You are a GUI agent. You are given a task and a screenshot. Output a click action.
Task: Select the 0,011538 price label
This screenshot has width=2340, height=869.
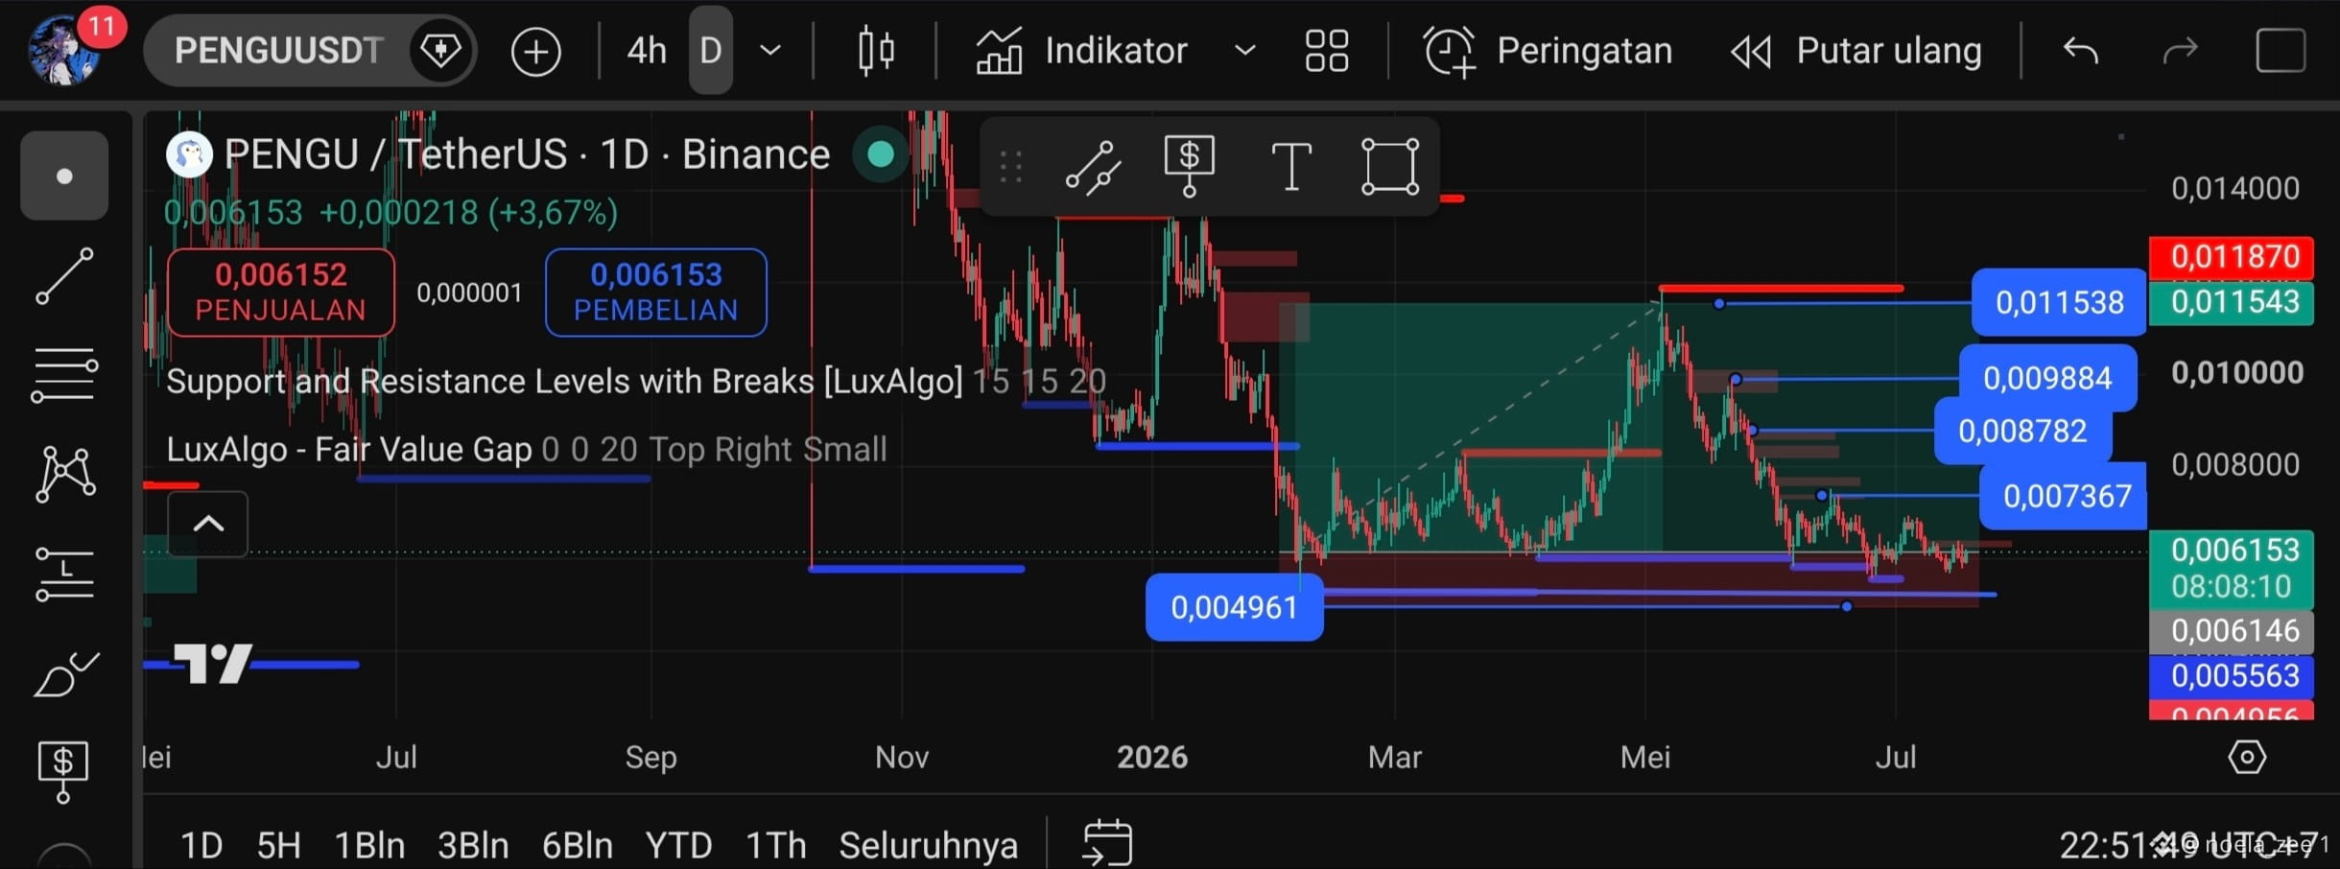(x=2059, y=302)
